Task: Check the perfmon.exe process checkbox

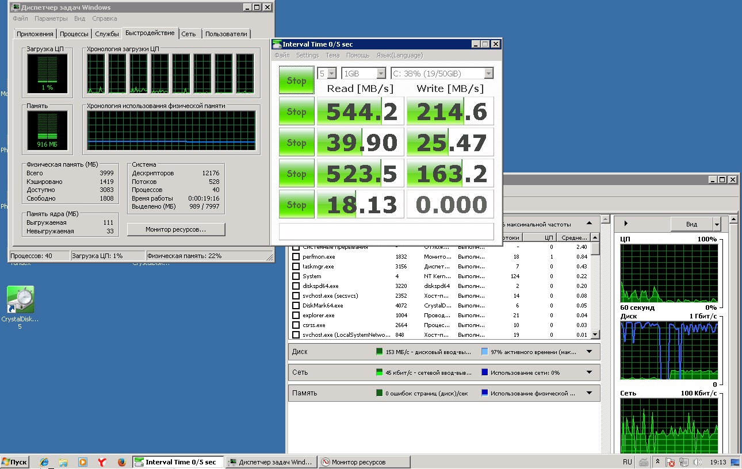Action: [x=296, y=257]
